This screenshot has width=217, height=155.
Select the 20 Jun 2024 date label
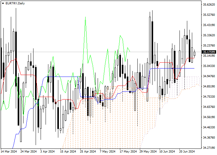click(x=187, y=152)
